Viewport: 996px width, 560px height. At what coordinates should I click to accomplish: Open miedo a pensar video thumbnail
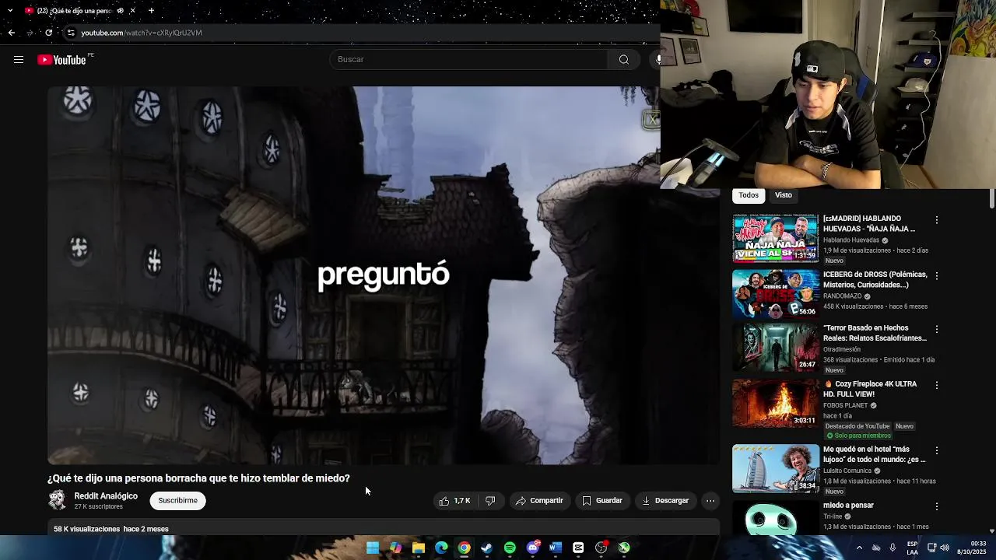tap(775, 518)
